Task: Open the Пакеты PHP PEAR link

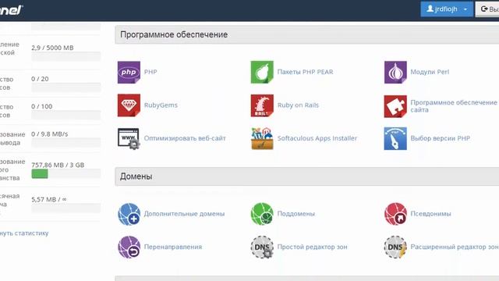Action: pyautogui.click(x=305, y=72)
